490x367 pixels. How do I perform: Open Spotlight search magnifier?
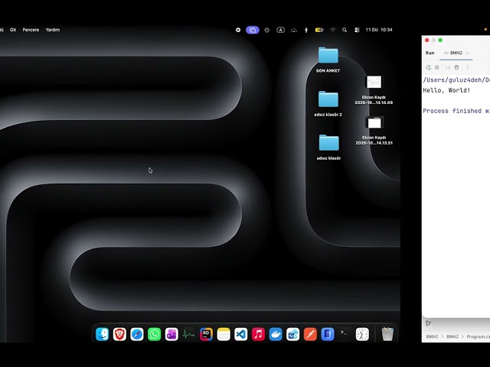coord(345,30)
